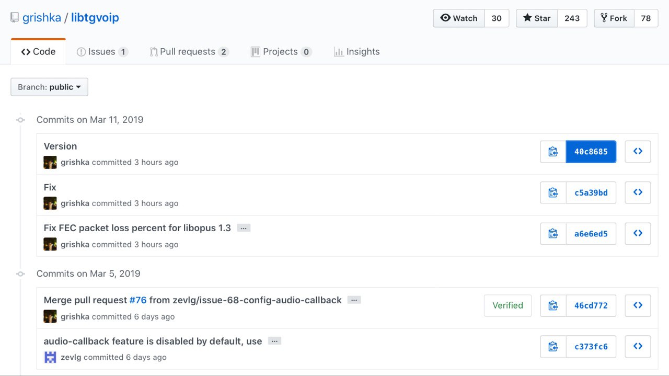Switch to the Issues tab
Screen dimensions: 669x376
pyautogui.click(x=102, y=52)
